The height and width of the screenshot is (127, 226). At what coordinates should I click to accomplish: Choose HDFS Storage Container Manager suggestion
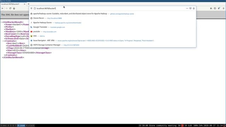[x=112, y=45]
